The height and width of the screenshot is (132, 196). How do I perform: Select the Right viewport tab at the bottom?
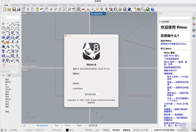[x=79, y=125]
